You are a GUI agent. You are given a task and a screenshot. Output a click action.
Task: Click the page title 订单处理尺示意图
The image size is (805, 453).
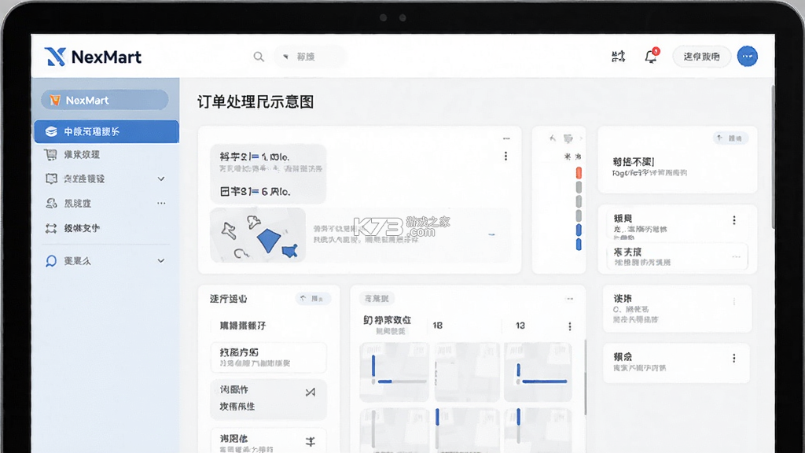[255, 101]
